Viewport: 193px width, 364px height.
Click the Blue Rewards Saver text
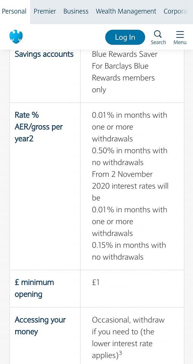[x=125, y=54]
